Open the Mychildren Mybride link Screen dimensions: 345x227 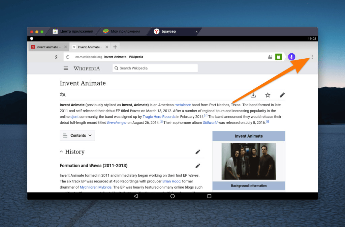[95, 187]
